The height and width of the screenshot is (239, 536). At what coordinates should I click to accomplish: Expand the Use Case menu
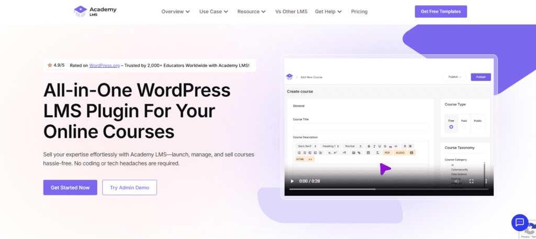214,11
